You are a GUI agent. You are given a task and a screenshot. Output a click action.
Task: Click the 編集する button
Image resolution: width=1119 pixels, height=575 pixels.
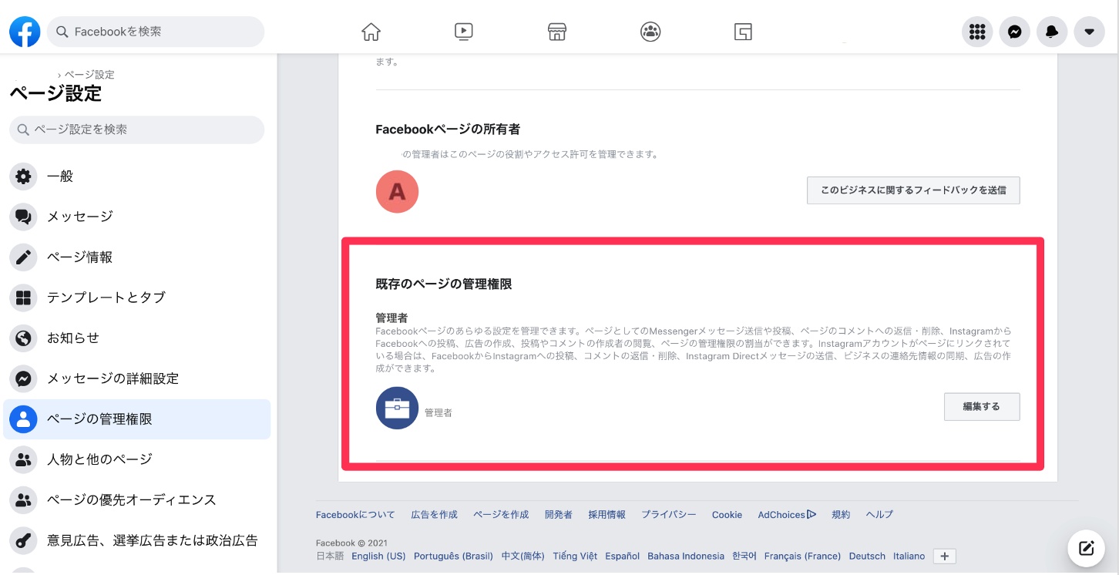982,406
